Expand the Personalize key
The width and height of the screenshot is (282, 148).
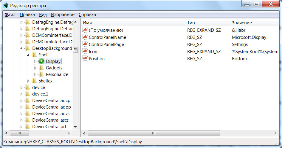click(35, 74)
